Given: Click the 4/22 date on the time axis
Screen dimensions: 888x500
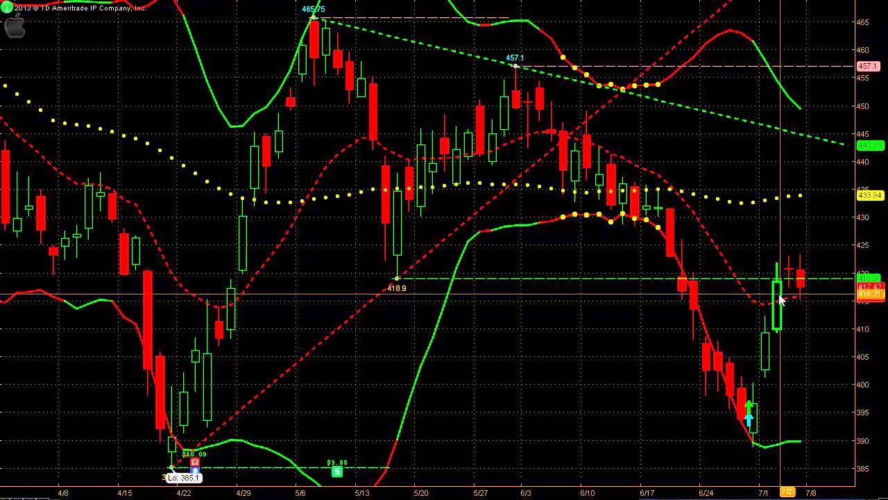Looking at the screenshot, I should tap(184, 493).
